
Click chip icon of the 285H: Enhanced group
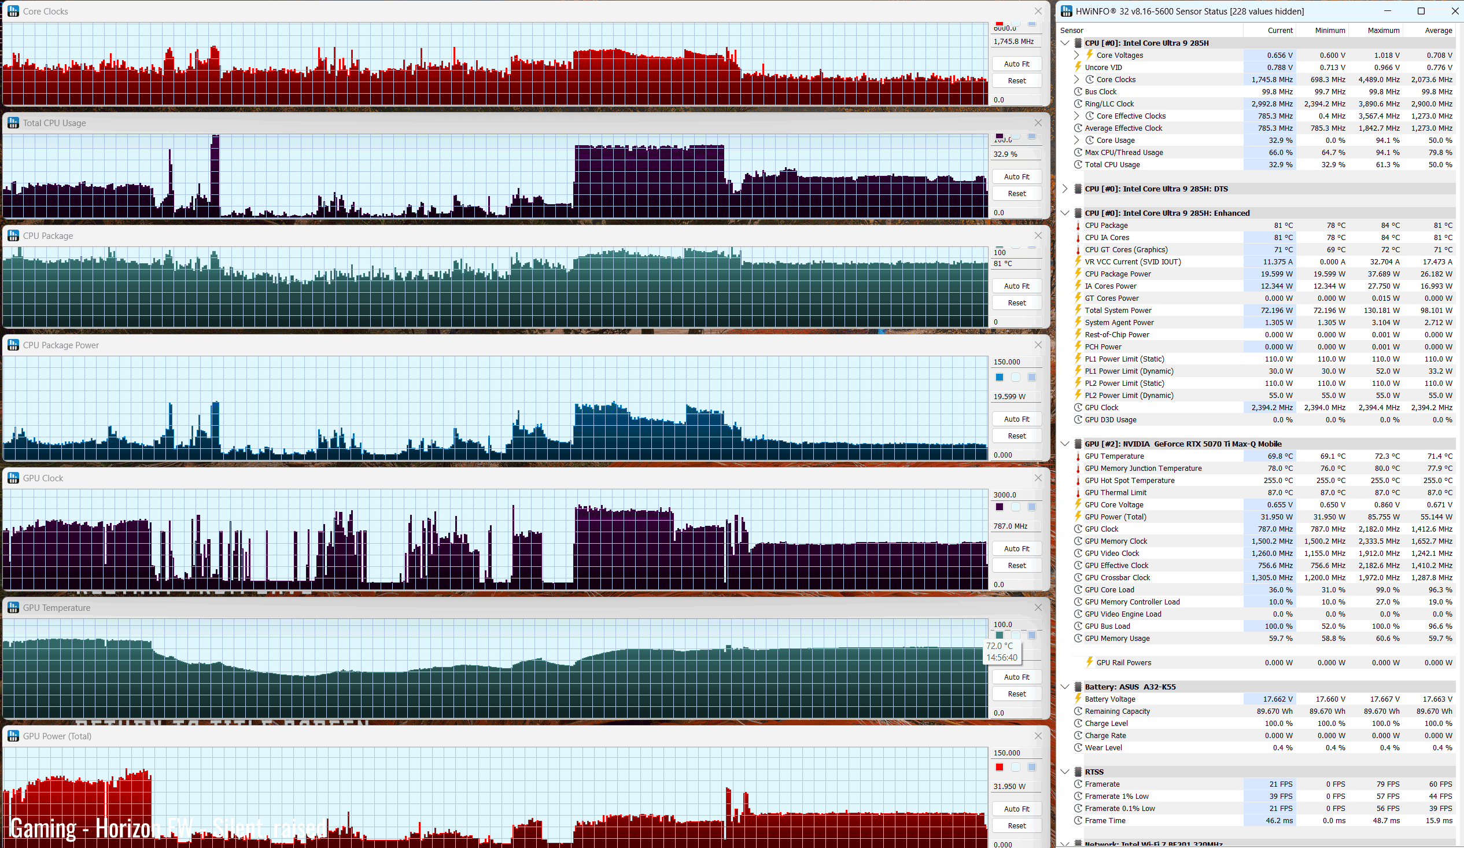coord(1078,213)
